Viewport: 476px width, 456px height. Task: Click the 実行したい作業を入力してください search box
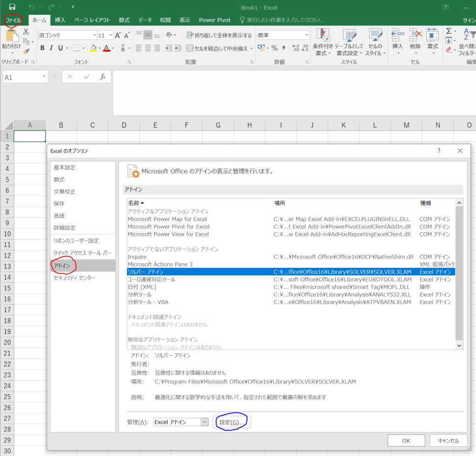(x=285, y=20)
